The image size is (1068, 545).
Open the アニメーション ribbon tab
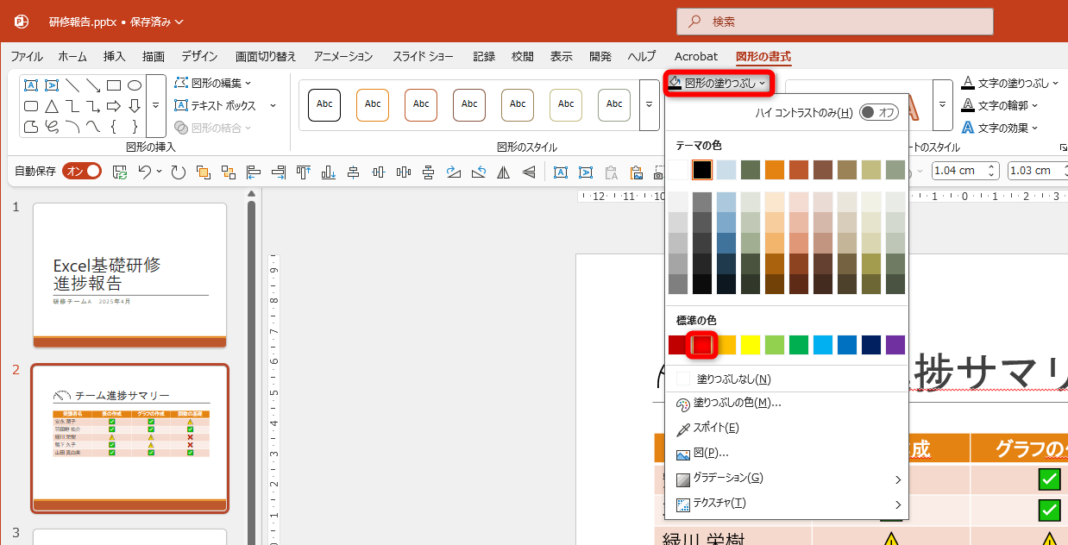point(342,56)
